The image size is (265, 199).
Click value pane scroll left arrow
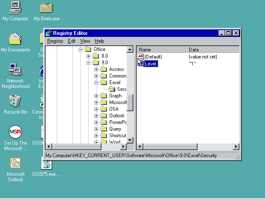[140, 146]
